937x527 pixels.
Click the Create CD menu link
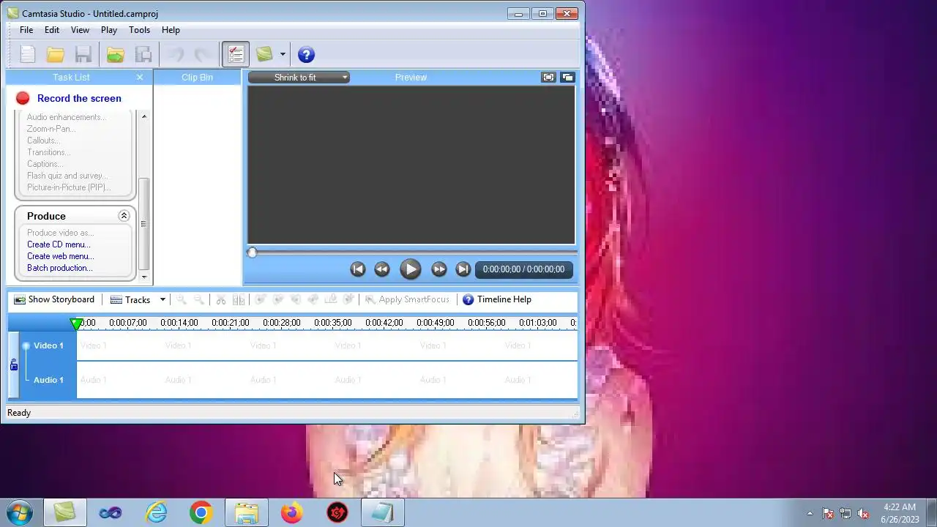(x=59, y=244)
